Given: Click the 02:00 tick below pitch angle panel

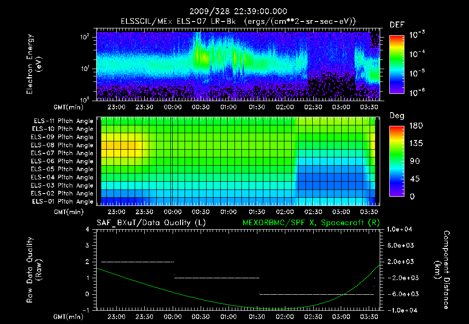Looking at the screenshot, I should click(x=285, y=212).
